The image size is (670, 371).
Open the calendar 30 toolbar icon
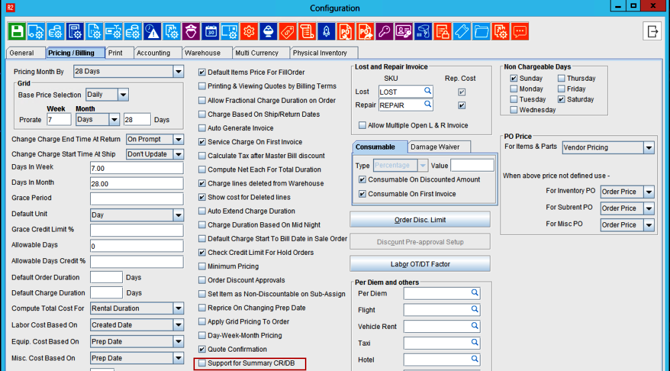(210, 31)
